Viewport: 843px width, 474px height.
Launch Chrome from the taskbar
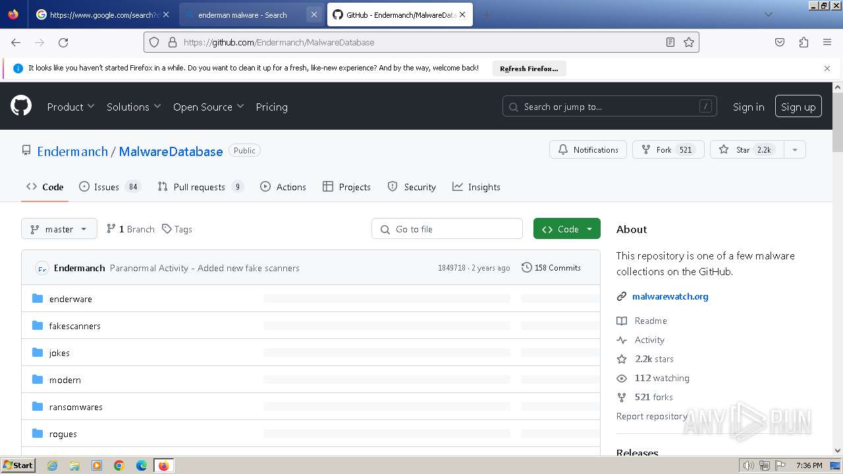[119, 465]
